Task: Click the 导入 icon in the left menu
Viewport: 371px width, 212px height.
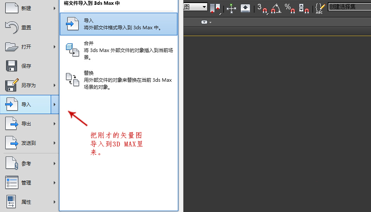Action: coord(12,104)
